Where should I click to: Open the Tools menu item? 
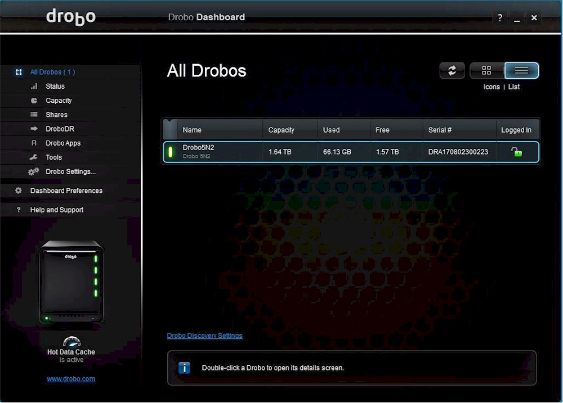pos(53,157)
